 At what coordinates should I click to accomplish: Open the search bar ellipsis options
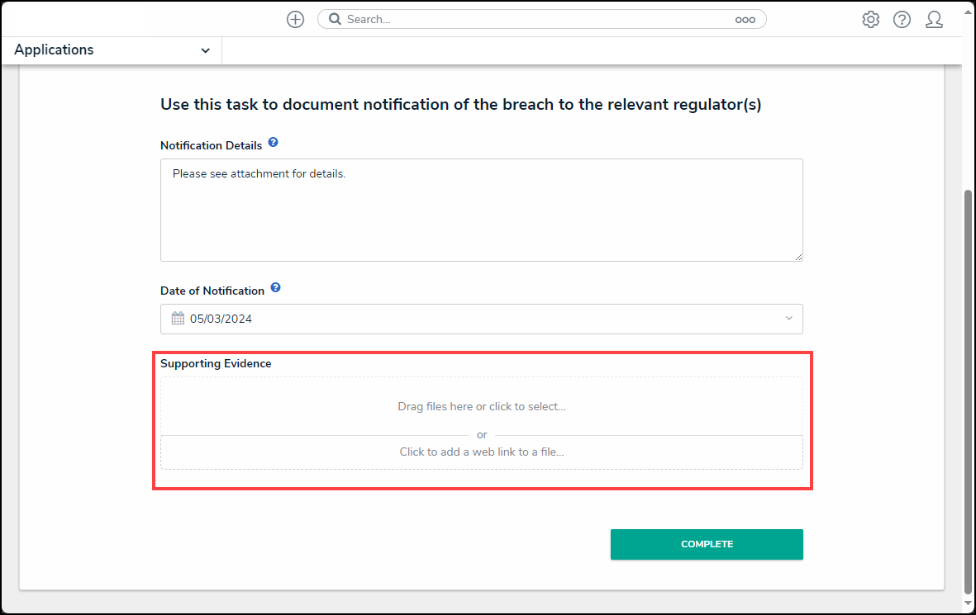click(745, 20)
